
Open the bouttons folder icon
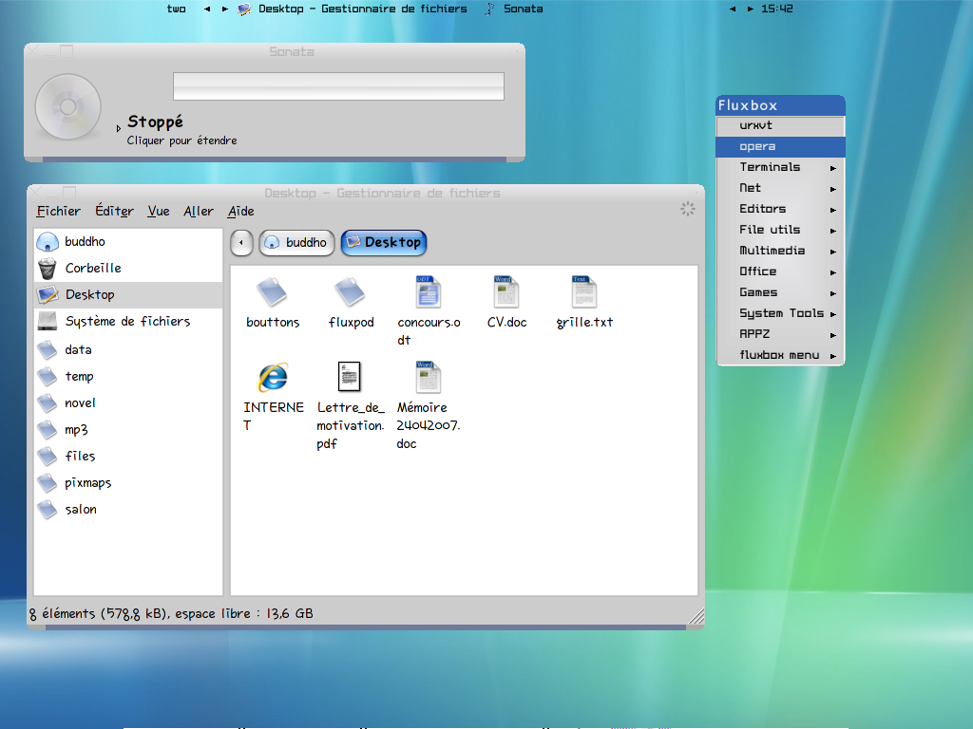pyautogui.click(x=273, y=292)
